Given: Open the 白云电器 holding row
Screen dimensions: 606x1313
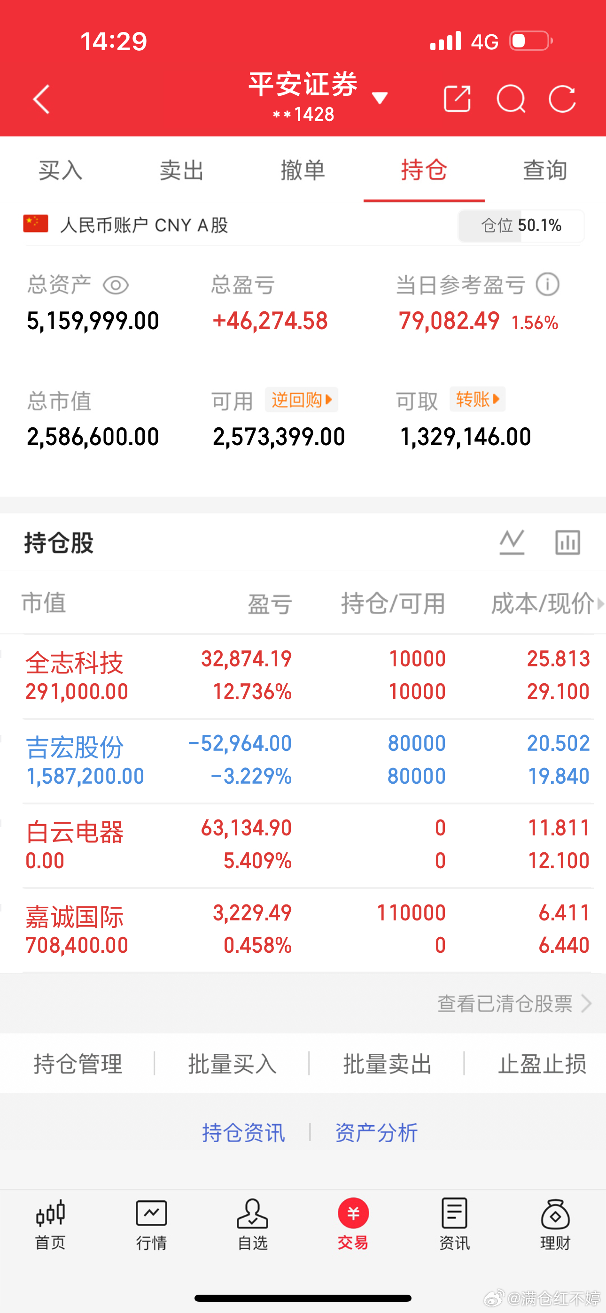Looking at the screenshot, I should pyautogui.click(x=303, y=845).
